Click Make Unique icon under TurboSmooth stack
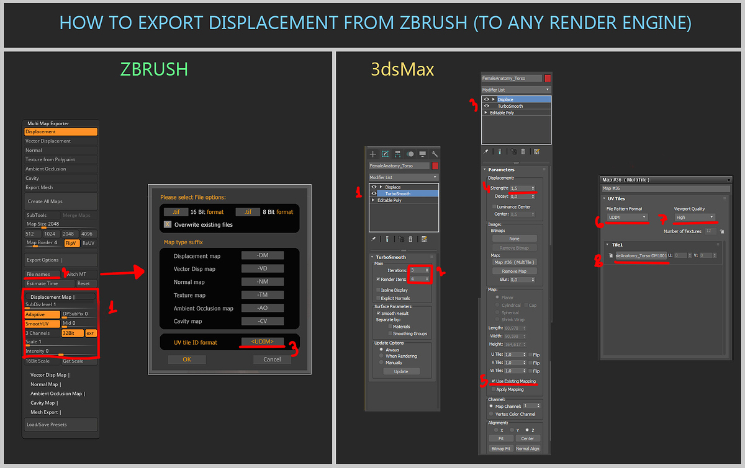 point(401,239)
